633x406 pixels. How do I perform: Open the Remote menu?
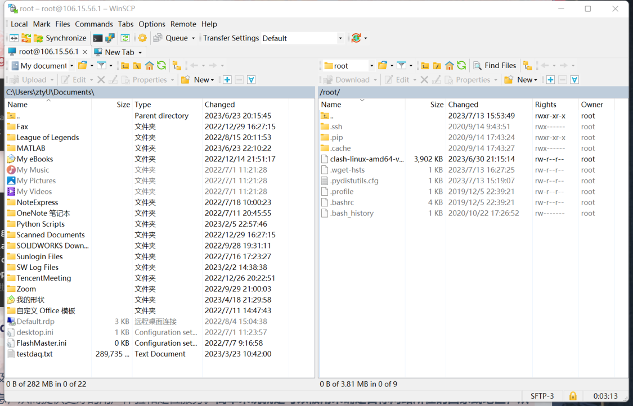183,24
